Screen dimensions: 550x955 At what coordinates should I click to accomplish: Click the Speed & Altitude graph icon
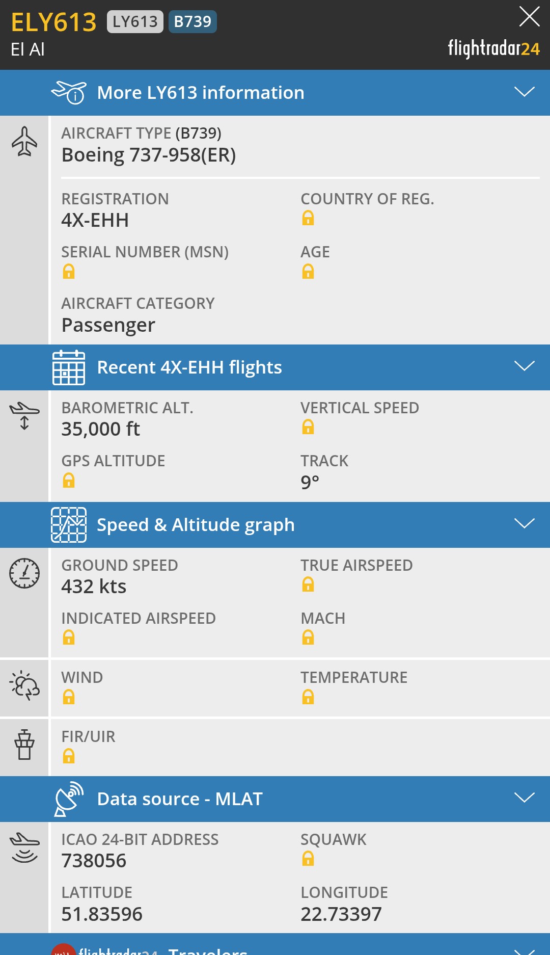tap(69, 525)
